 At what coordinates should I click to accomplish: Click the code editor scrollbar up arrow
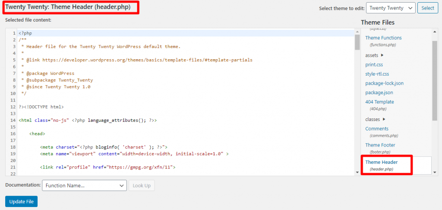click(x=357, y=32)
